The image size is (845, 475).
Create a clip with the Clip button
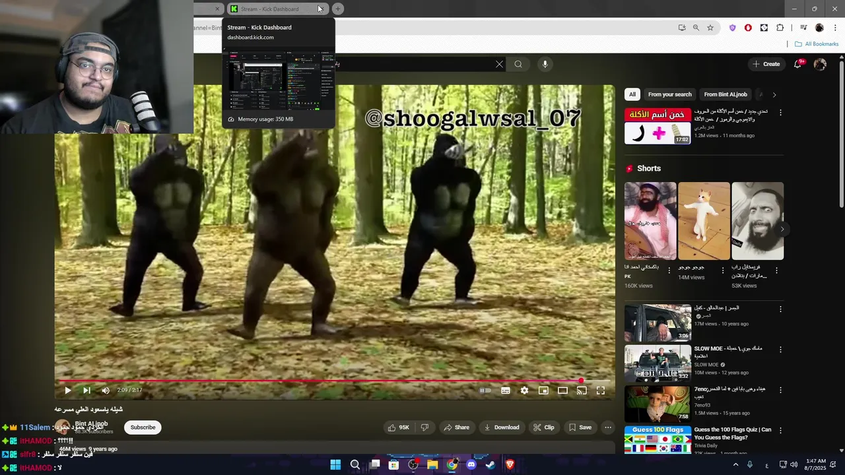click(544, 427)
